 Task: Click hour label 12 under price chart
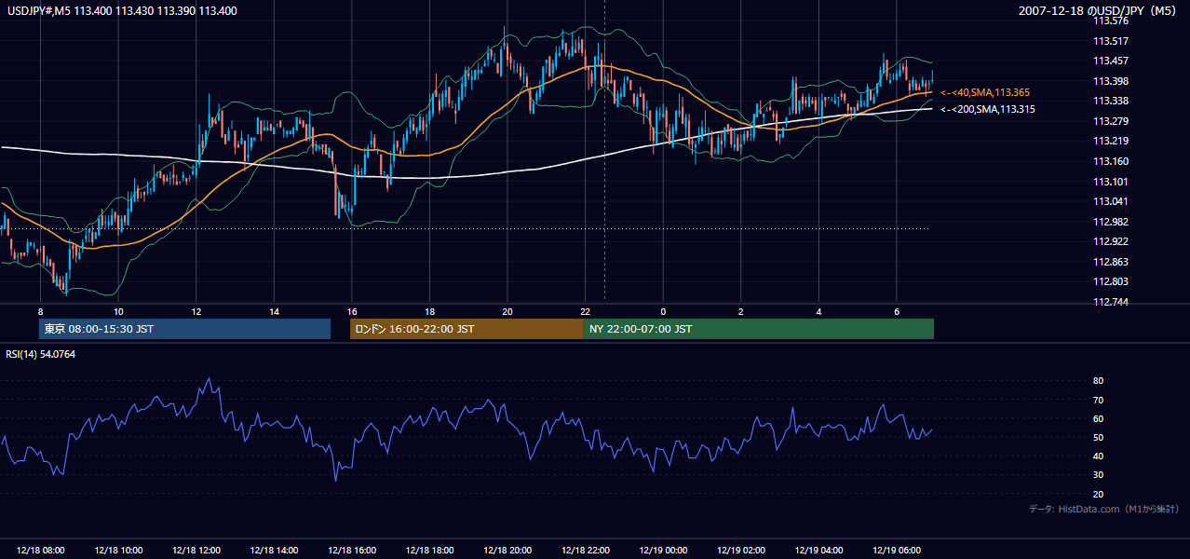coord(196,311)
